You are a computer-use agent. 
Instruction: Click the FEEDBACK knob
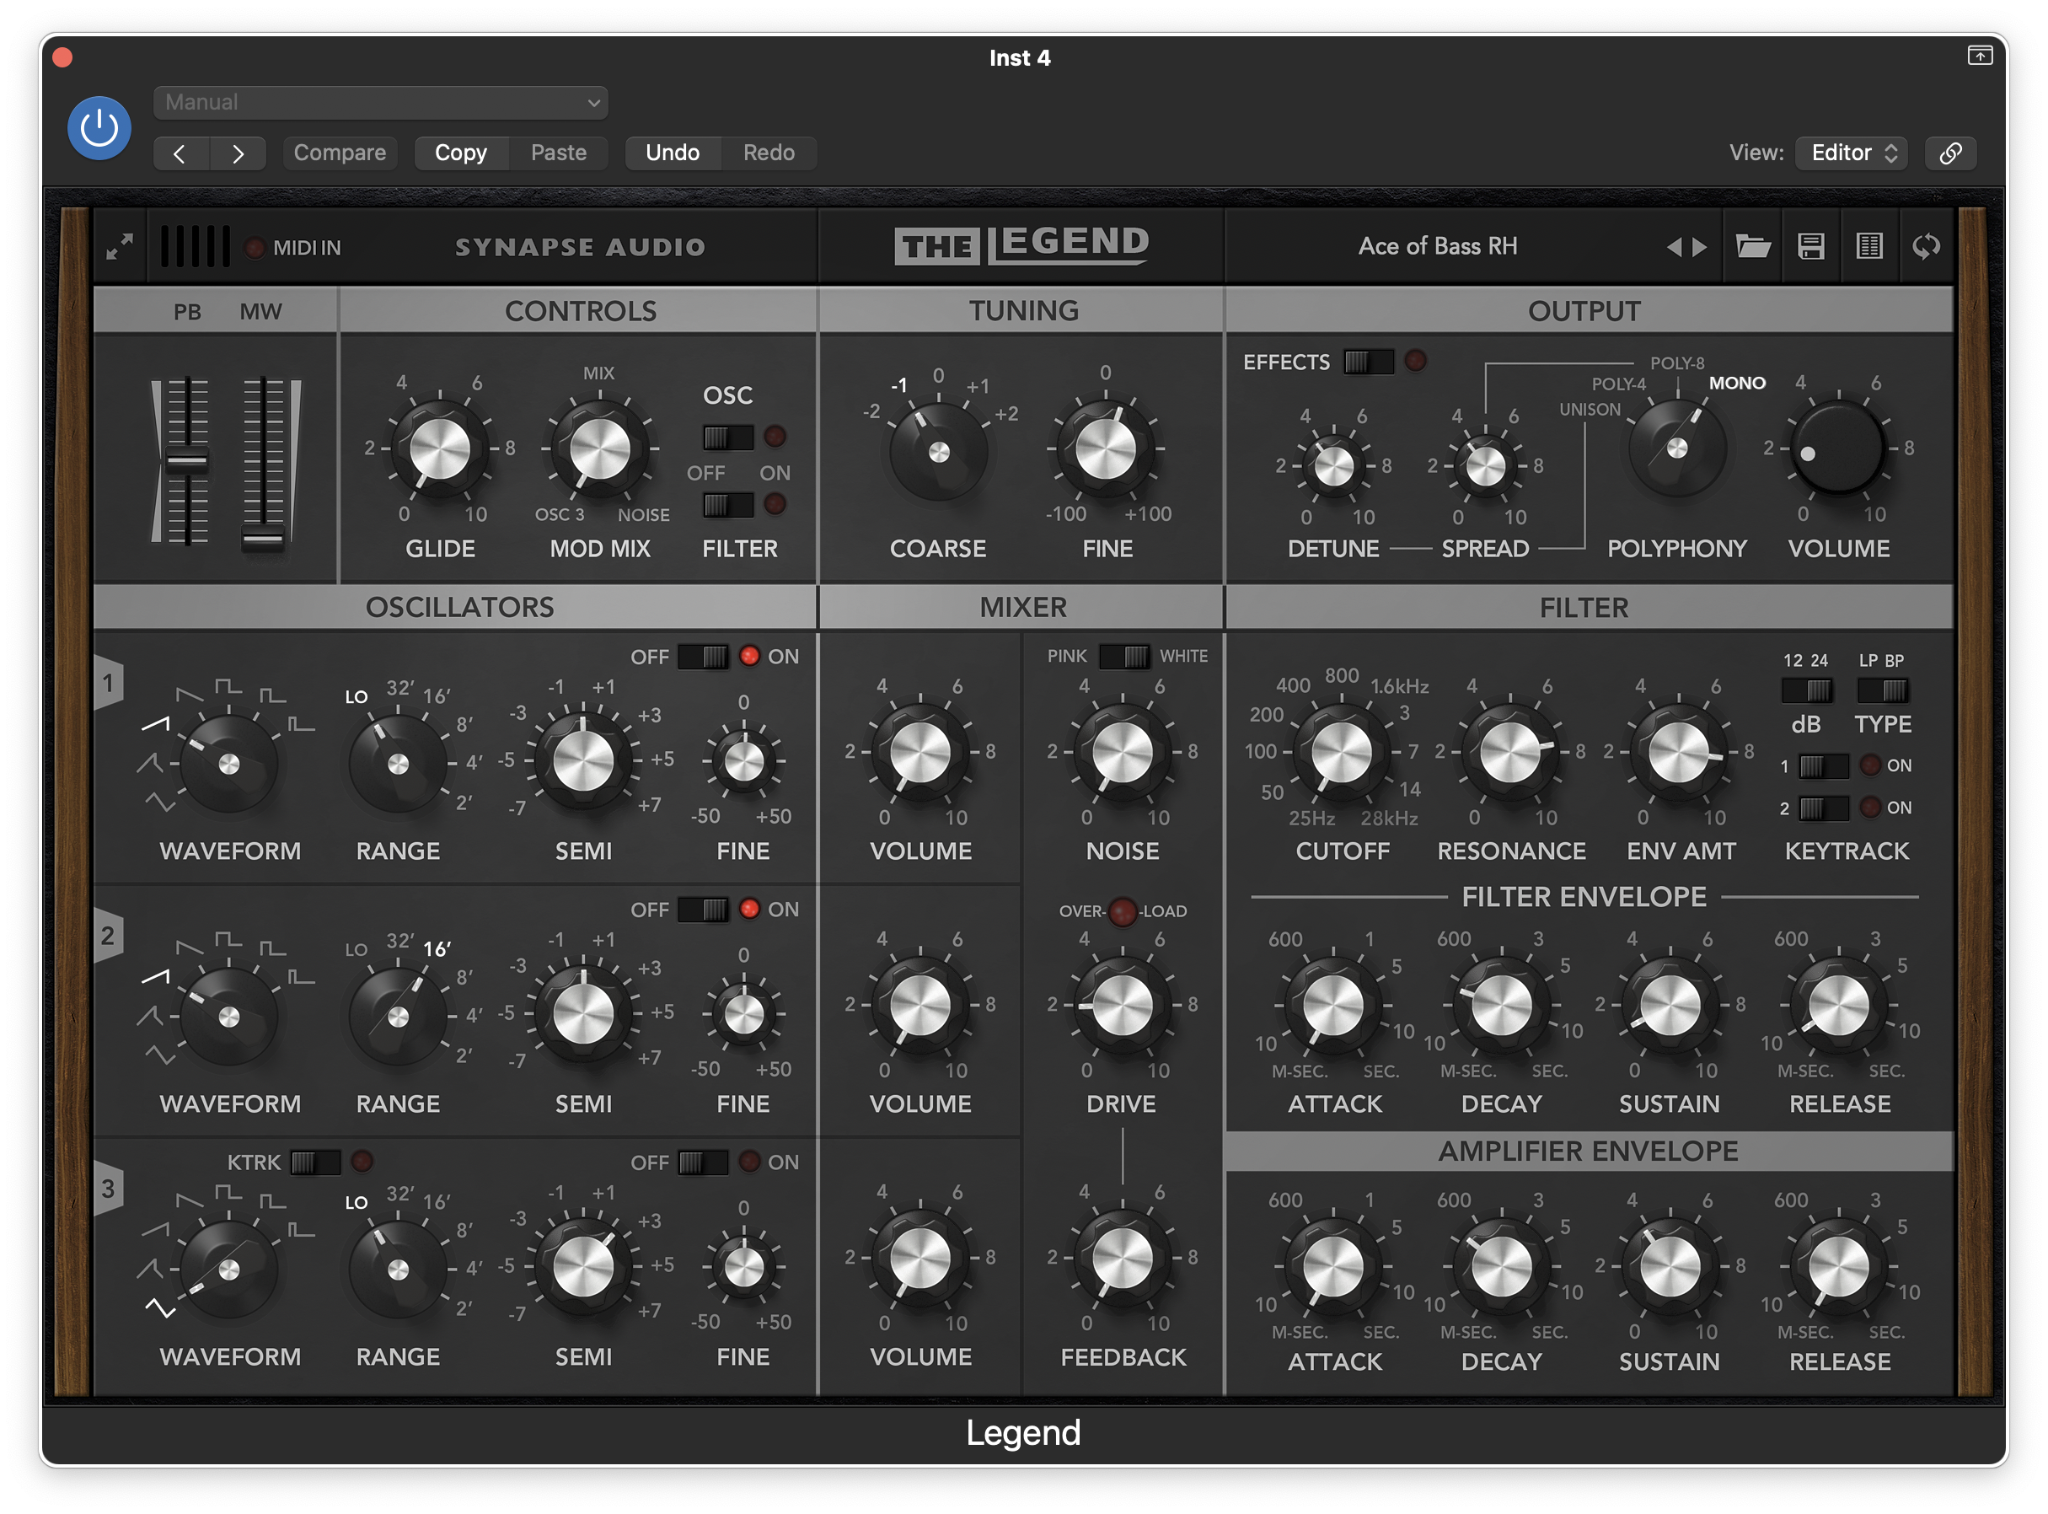tap(1122, 1258)
